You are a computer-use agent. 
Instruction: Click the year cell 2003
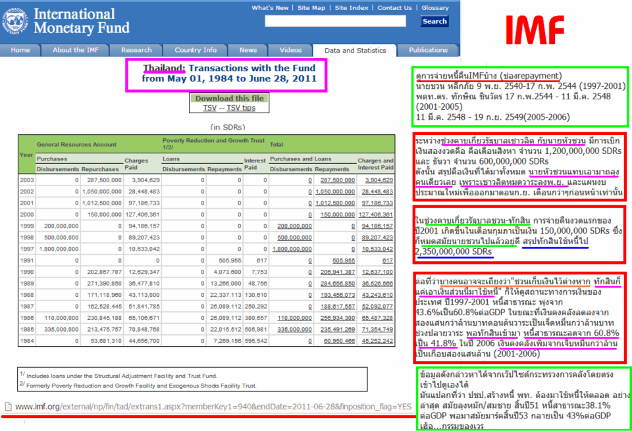pos(26,180)
